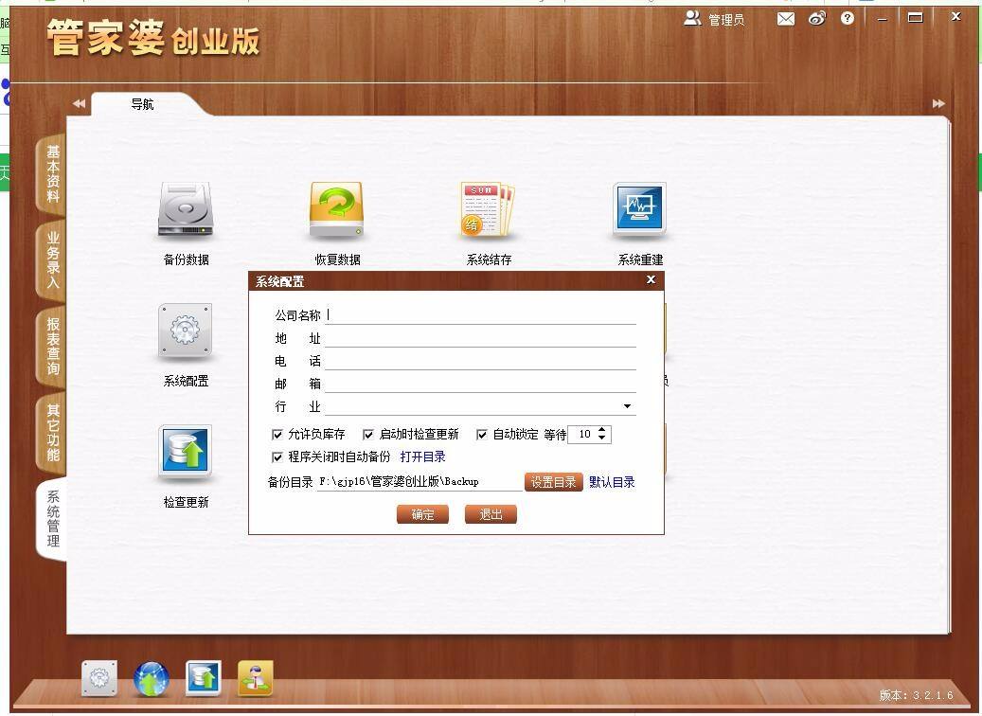Click the Weibo icon in the title bar
This screenshot has width=982, height=716.
tap(816, 18)
